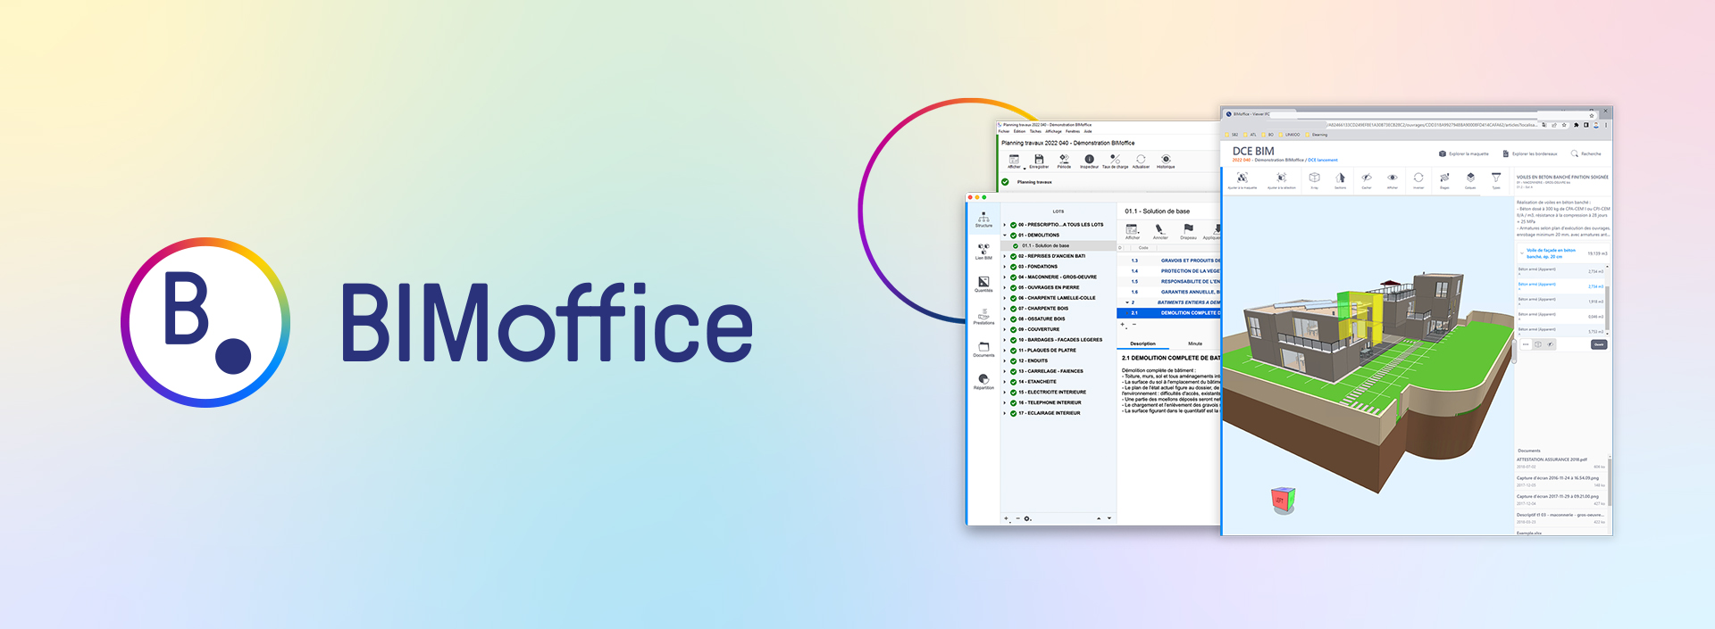Open Historique in the Planning travaux toolbar
Image resolution: width=1715 pixels, height=629 pixels.
tap(1166, 161)
